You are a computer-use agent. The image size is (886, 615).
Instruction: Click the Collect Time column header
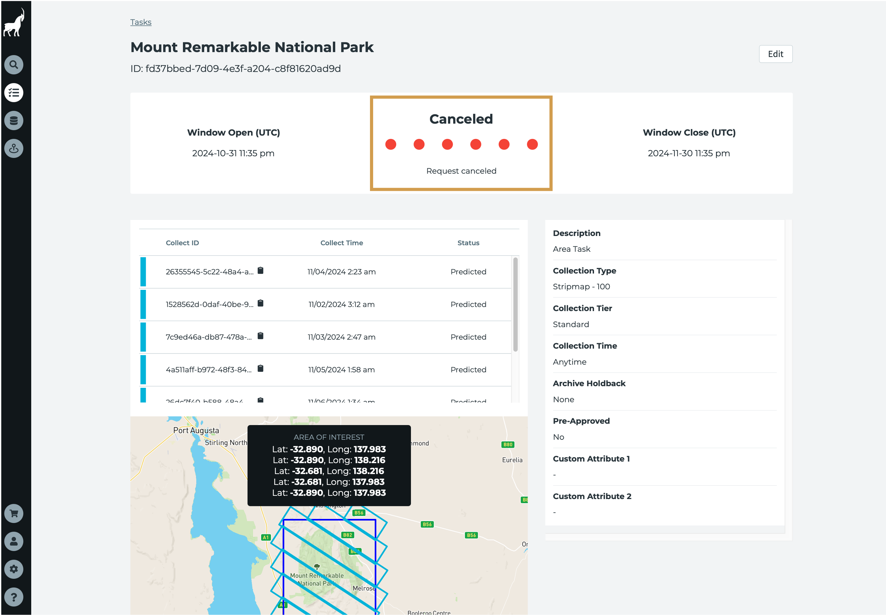341,243
